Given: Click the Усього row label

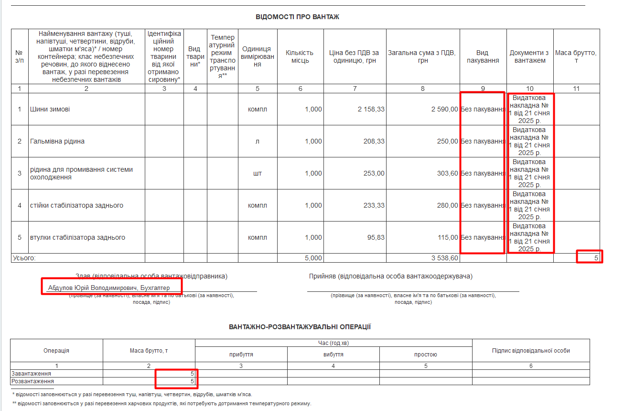Looking at the screenshot, I should [x=24, y=258].
